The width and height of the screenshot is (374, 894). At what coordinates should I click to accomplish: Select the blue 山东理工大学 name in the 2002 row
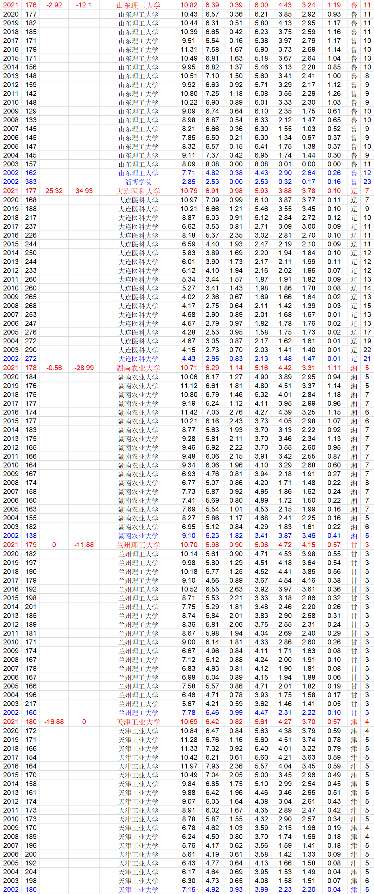(x=138, y=173)
